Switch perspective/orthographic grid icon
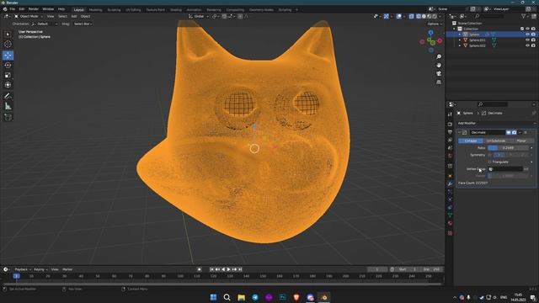This screenshot has height=303, width=539. pos(439,82)
